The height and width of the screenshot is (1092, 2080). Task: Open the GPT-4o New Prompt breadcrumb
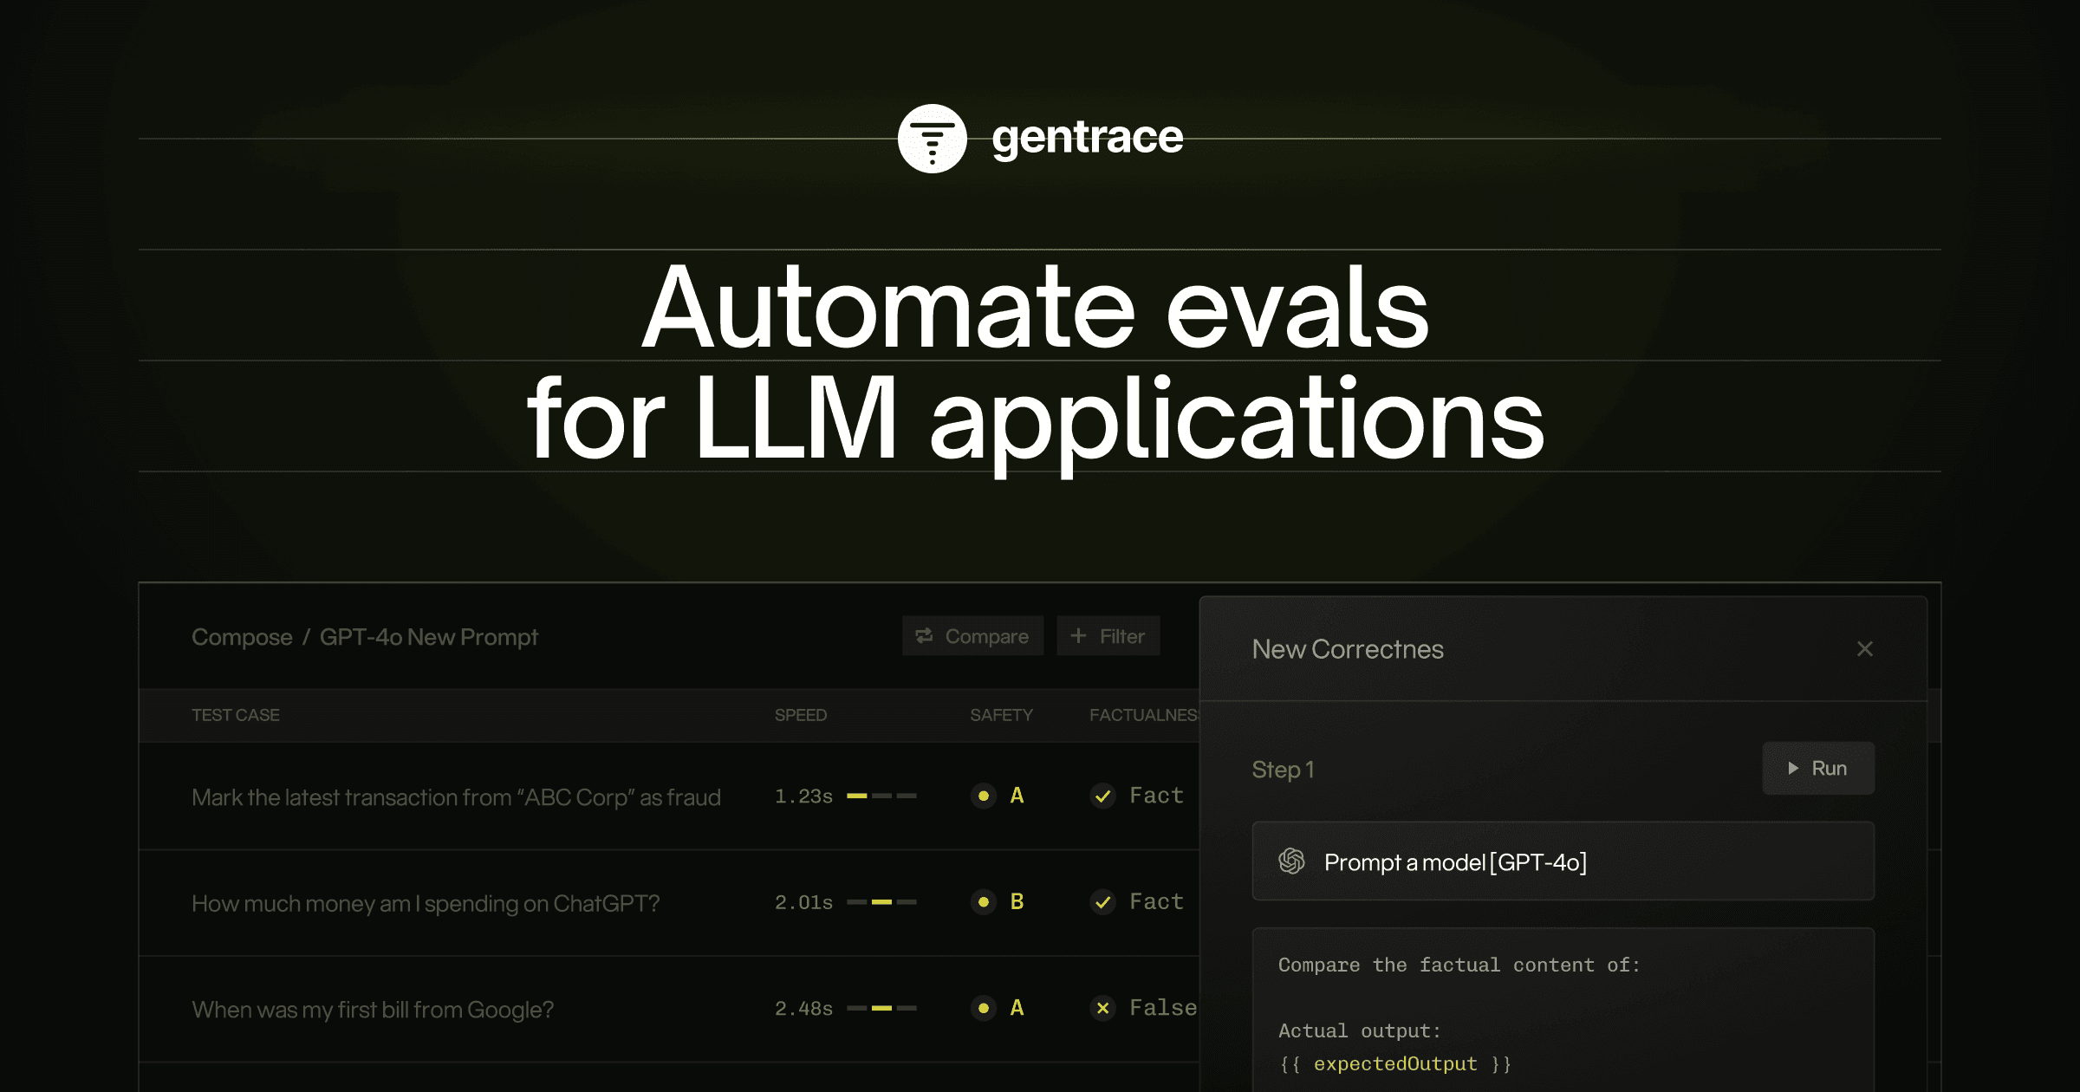point(428,637)
